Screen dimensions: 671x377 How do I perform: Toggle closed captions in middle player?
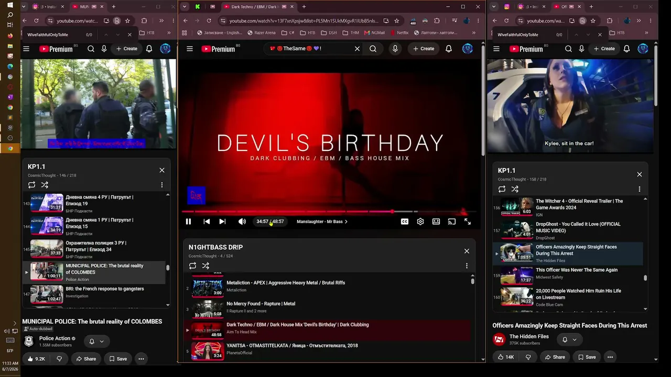[405, 221]
